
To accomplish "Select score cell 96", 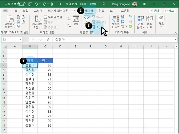I will pos(45,102).
